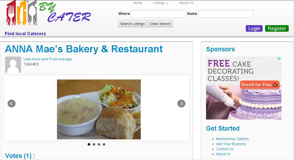Screen dimensions: 294x160
Task: Select the first carousel dot indicator
Action: pyautogui.click(x=89, y=144)
